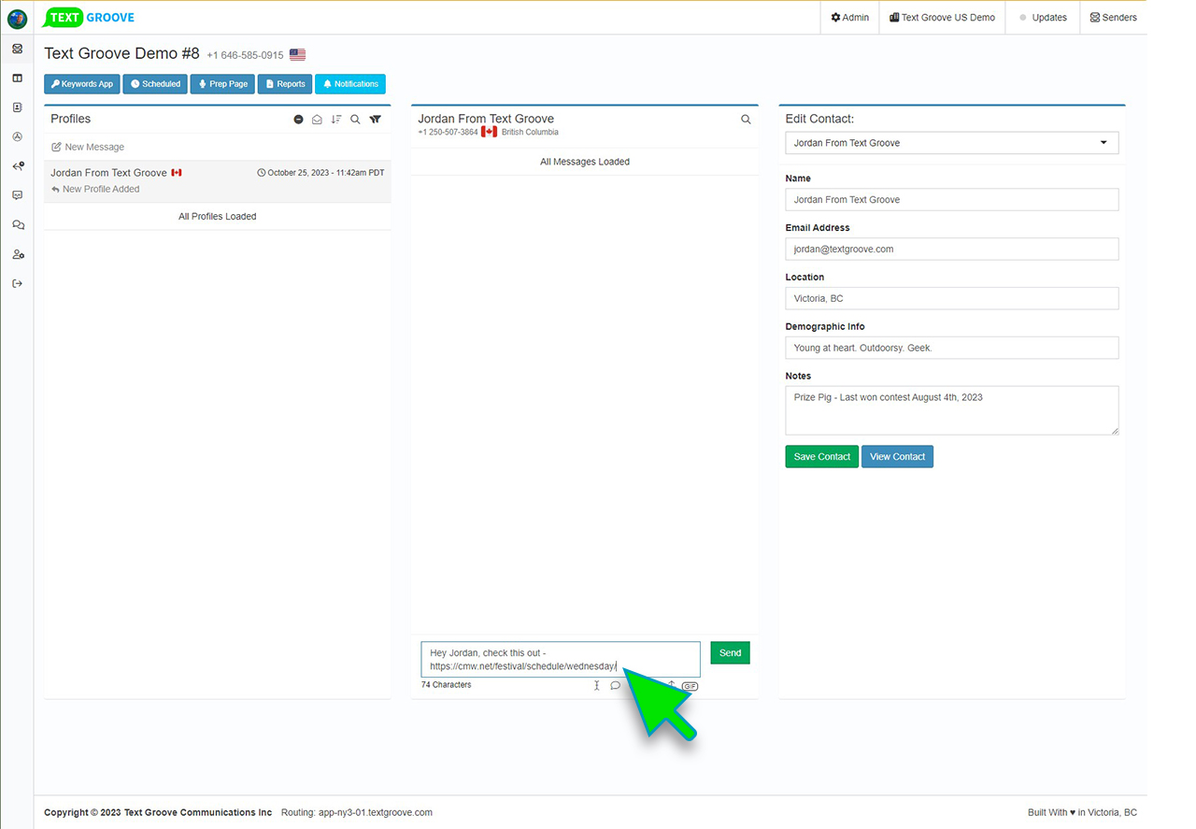Open the Updates menu item
This screenshot has width=1196, height=829.
(1043, 18)
